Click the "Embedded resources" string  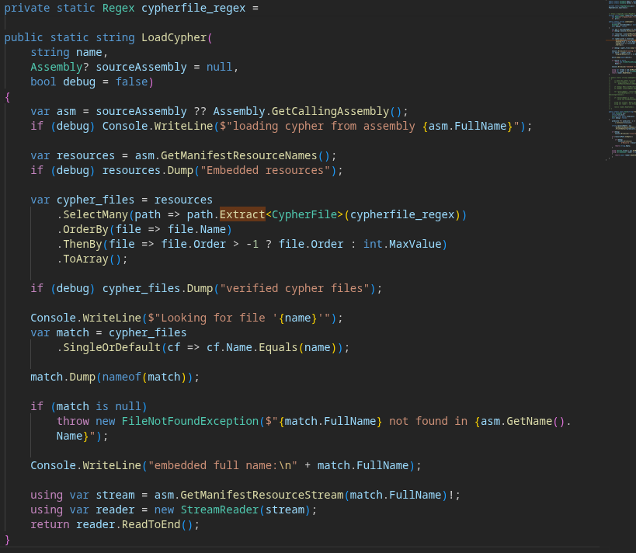[x=265, y=170]
